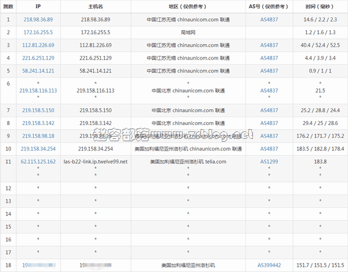This screenshot has width=348, height=272.
Task: Click the IP column header
Action: click(38, 6)
